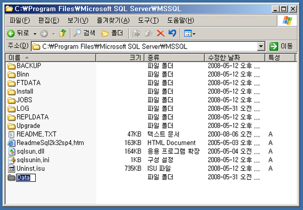Select the ReadmeSql2k32sp4.htm file name
The width and height of the screenshot is (303, 210).
(50, 143)
